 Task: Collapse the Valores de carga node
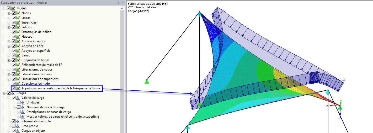(9, 98)
